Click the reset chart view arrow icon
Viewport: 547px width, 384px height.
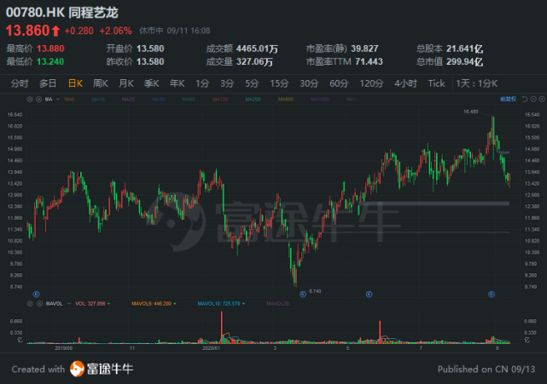[525, 100]
